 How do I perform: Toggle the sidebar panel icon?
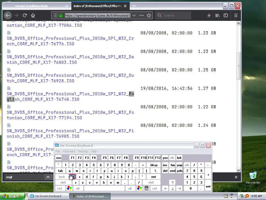coord(226,15)
